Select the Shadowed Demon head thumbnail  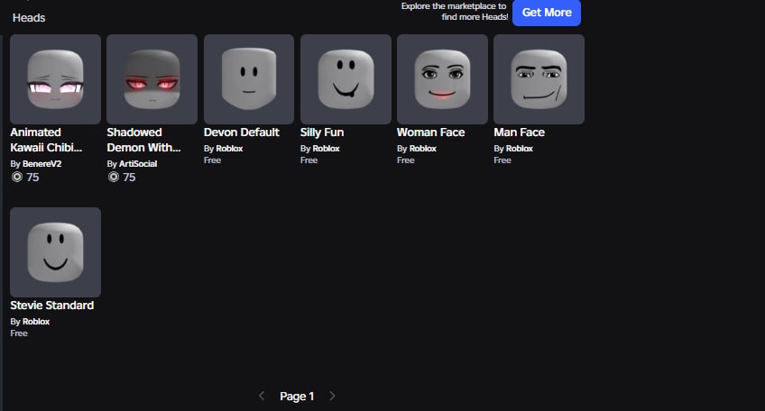152,79
